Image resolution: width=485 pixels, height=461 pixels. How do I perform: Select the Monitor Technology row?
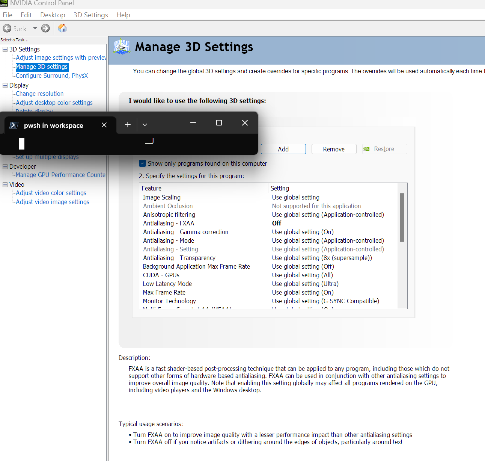pyautogui.click(x=268, y=301)
